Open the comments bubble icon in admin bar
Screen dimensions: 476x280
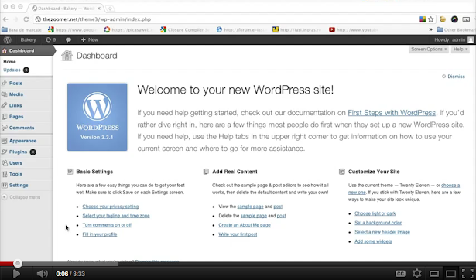[68, 39]
